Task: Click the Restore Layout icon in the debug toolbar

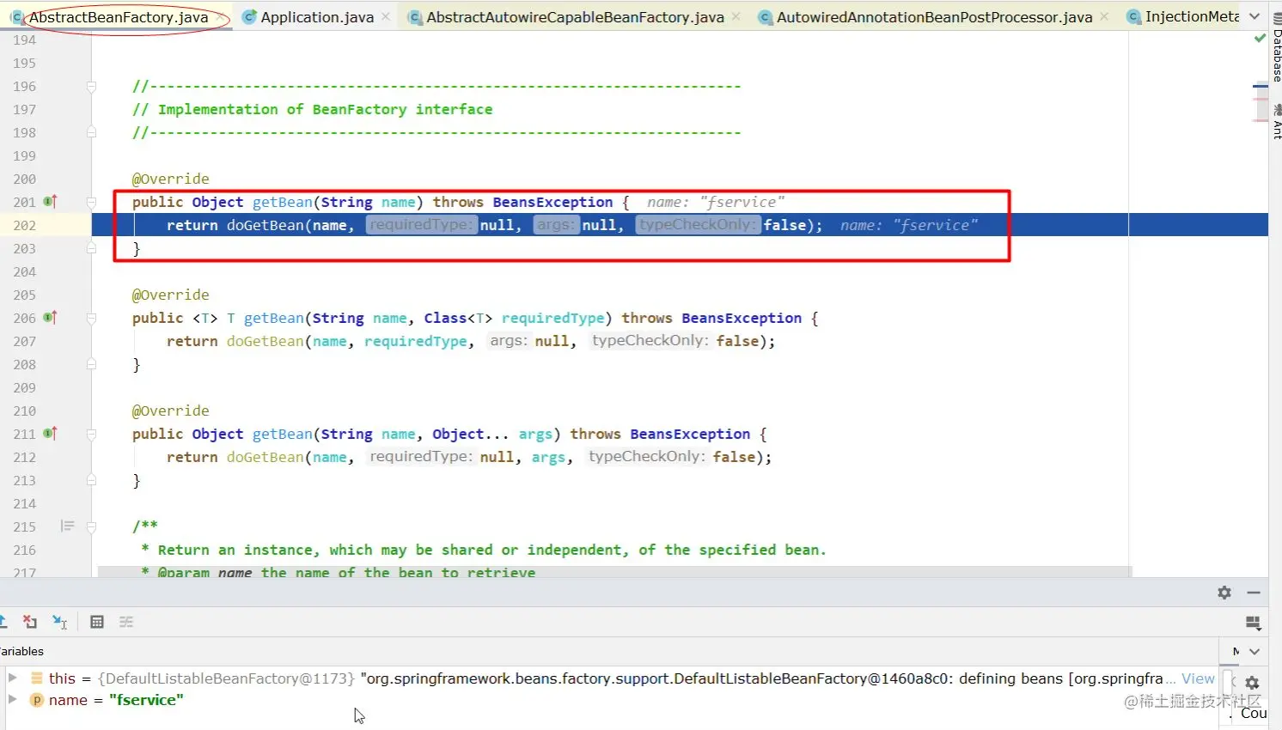Action: 1253,622
